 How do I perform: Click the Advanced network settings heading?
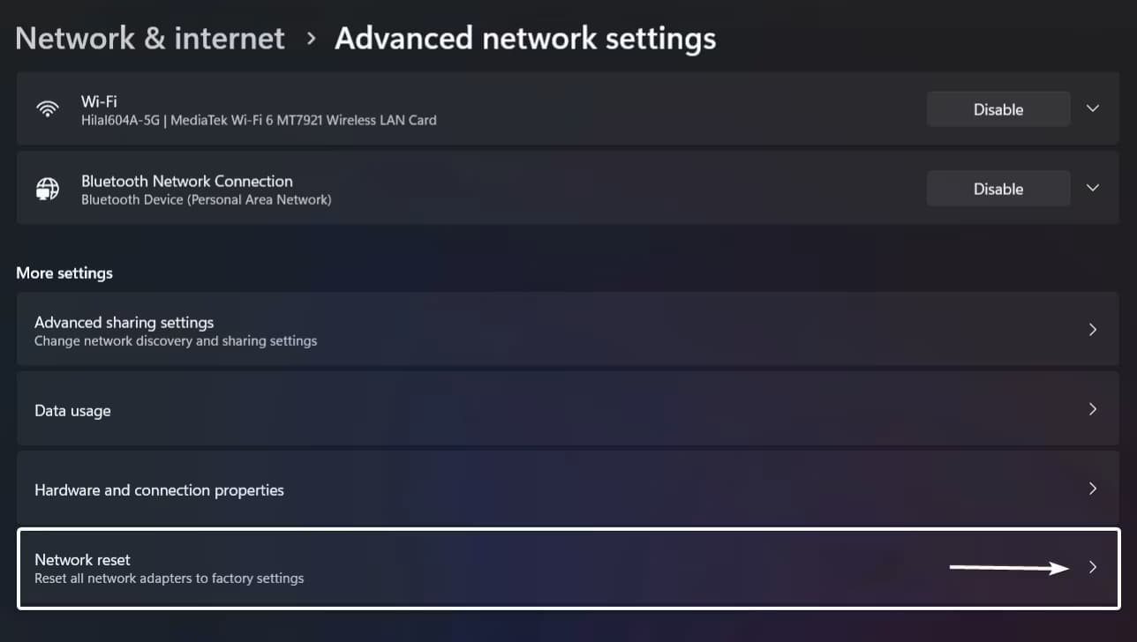tap(525, 39)
